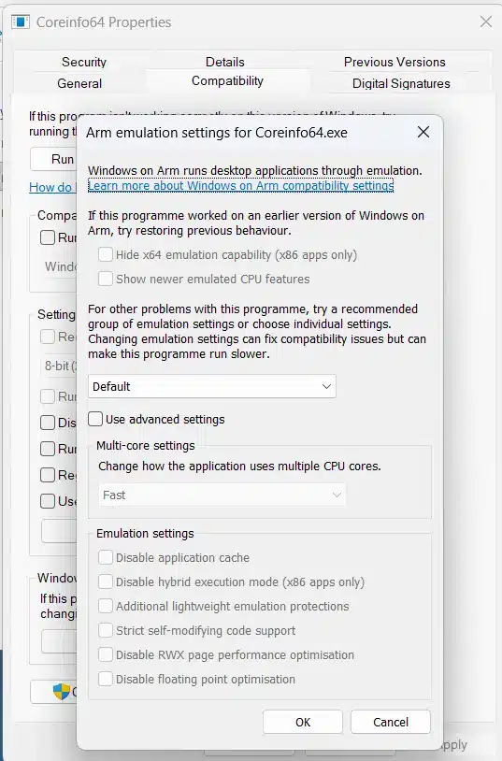The width and height of the screenshot is (502, 761).
Task: Switch to the Security tab
Action: (83, 62)
